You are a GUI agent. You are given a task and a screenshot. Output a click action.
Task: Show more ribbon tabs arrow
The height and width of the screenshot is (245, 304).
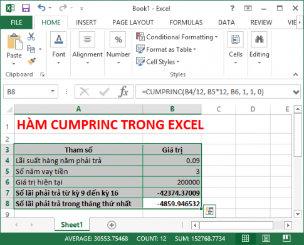(300, 22)
